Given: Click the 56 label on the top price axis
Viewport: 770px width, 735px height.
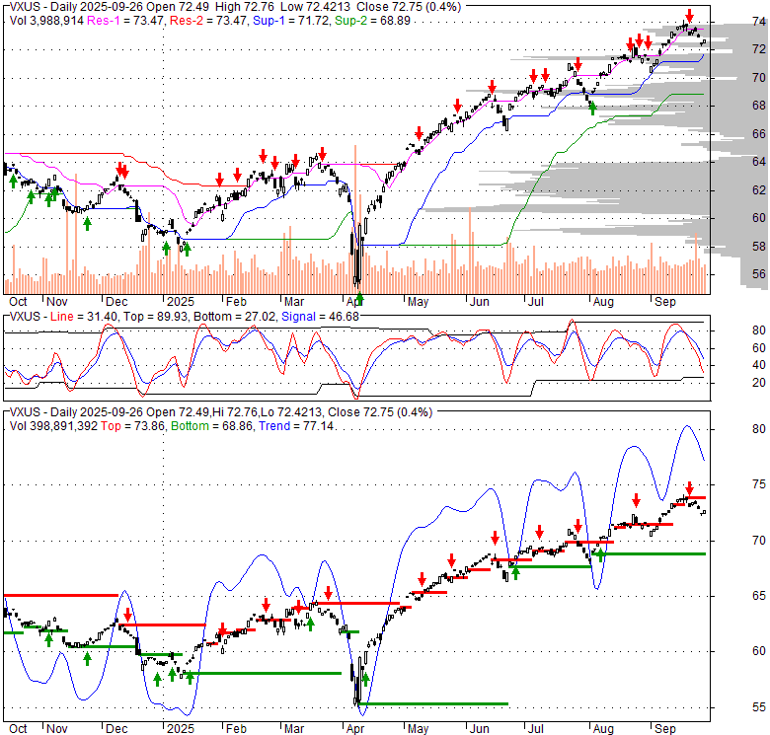Looking at the screenshot, I should (x=759, y=274).
